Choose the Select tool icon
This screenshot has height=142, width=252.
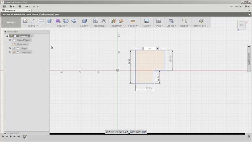pos(185,21)
